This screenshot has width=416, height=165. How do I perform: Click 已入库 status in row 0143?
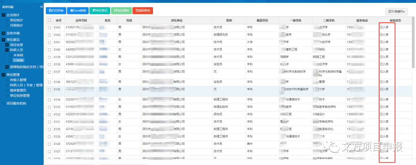[x=384, y=27]
